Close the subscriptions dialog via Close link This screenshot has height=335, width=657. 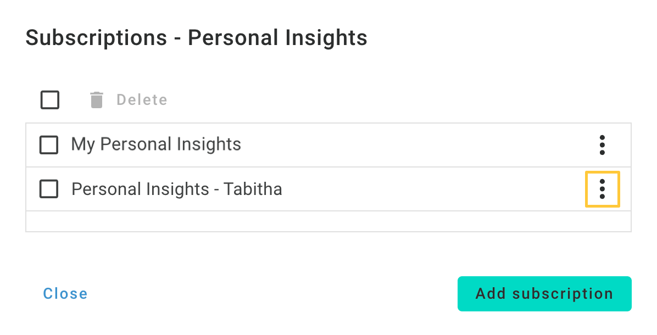point(65,294)
